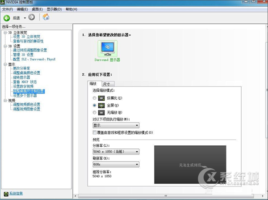Viewport: 268px width, 200px height.
Task: Switch to the 缩放 tab
Action: click(x=94, y=84)
